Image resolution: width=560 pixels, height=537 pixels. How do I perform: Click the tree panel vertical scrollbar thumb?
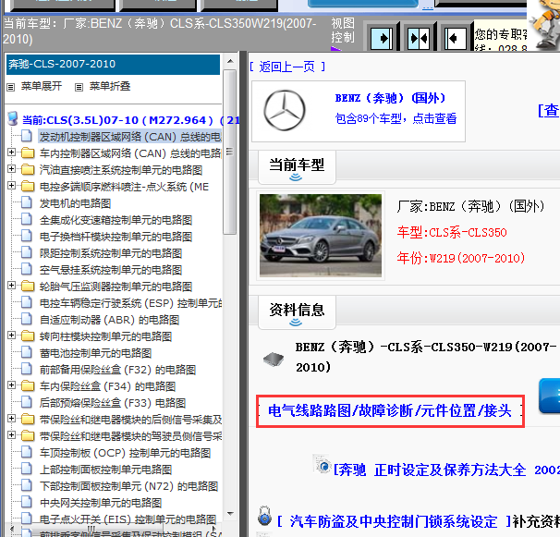(x=230, y=152)
